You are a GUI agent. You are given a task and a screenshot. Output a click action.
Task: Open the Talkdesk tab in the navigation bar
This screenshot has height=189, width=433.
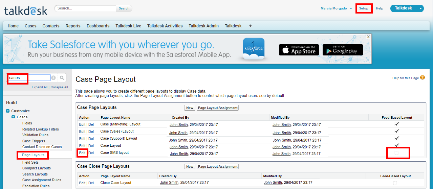[233, 26]
